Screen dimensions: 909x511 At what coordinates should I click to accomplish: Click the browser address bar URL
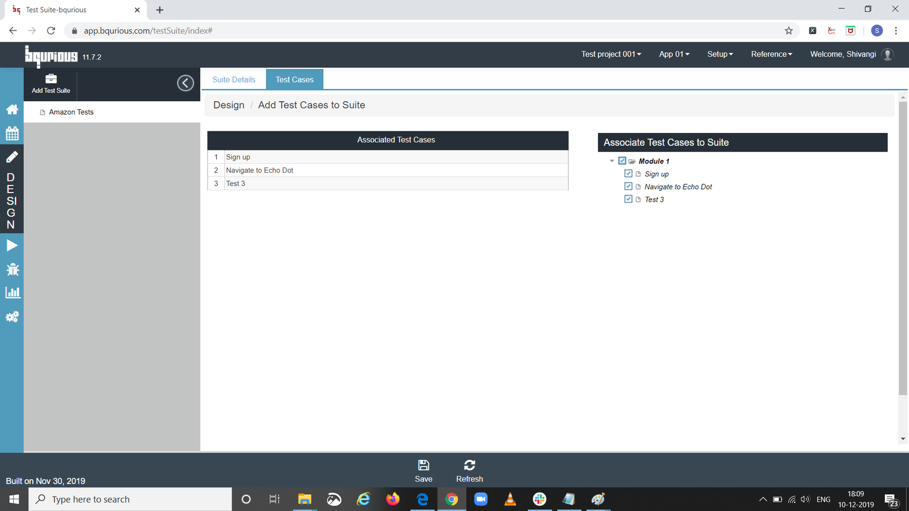[x=148, y=31]
